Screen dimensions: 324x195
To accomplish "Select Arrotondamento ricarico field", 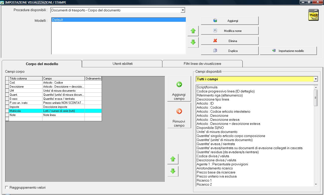I will click(x=215, y=168).
